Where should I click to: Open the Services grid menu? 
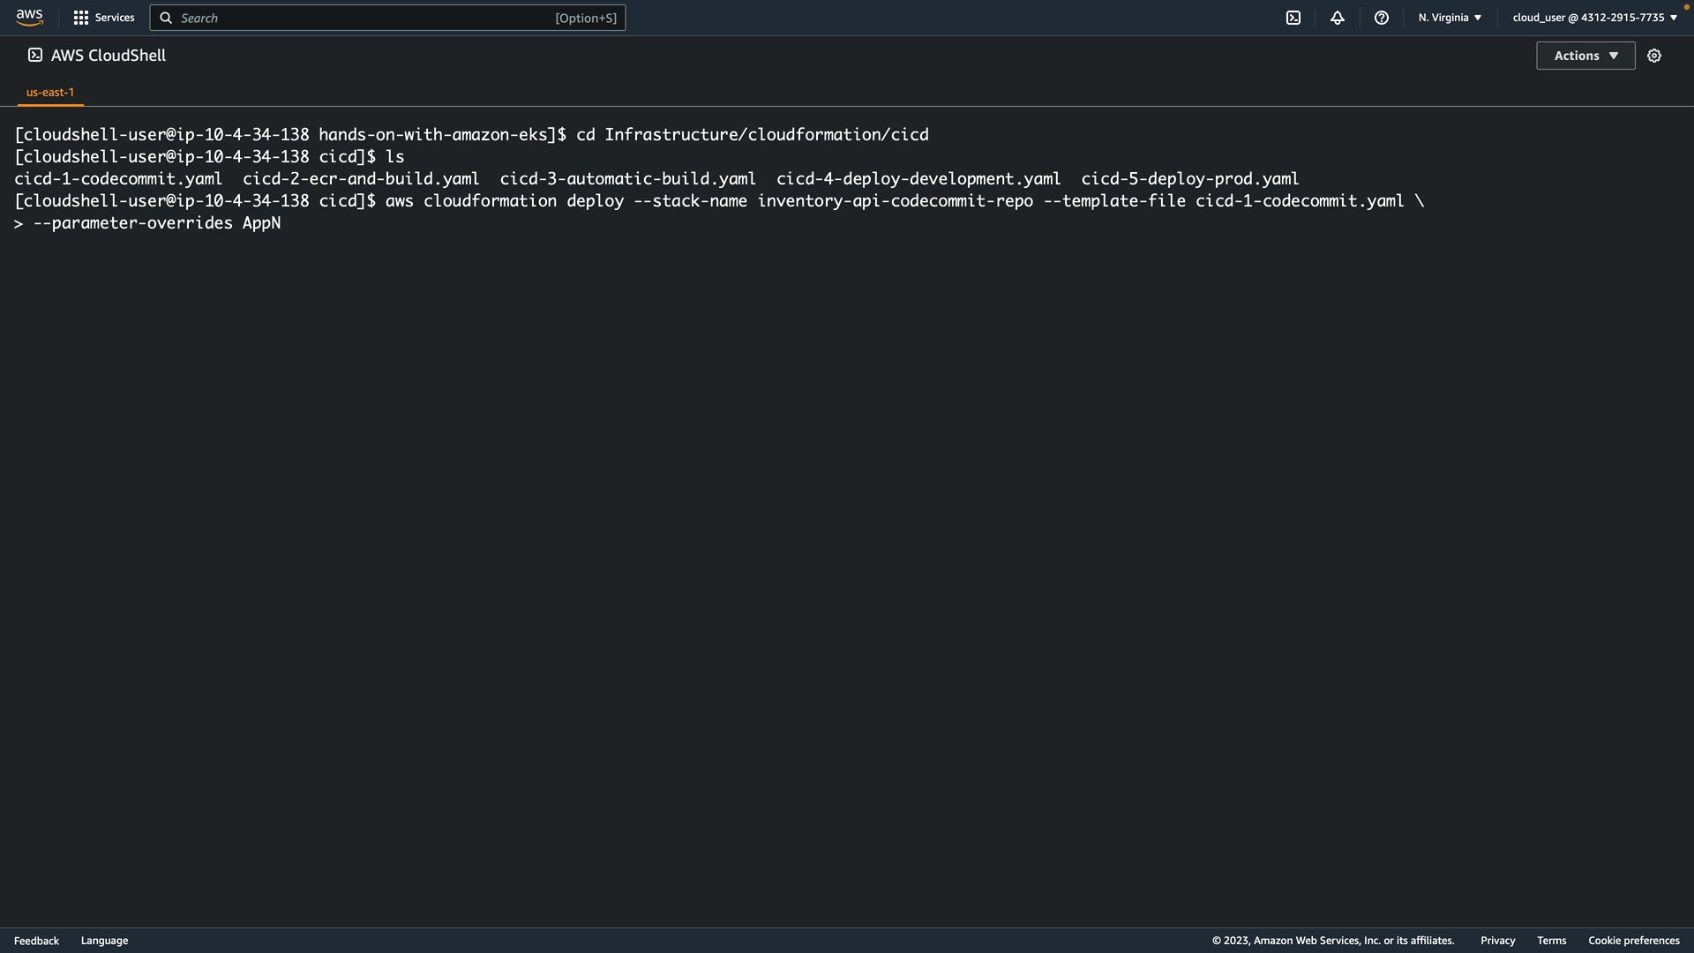pos(81,18)
